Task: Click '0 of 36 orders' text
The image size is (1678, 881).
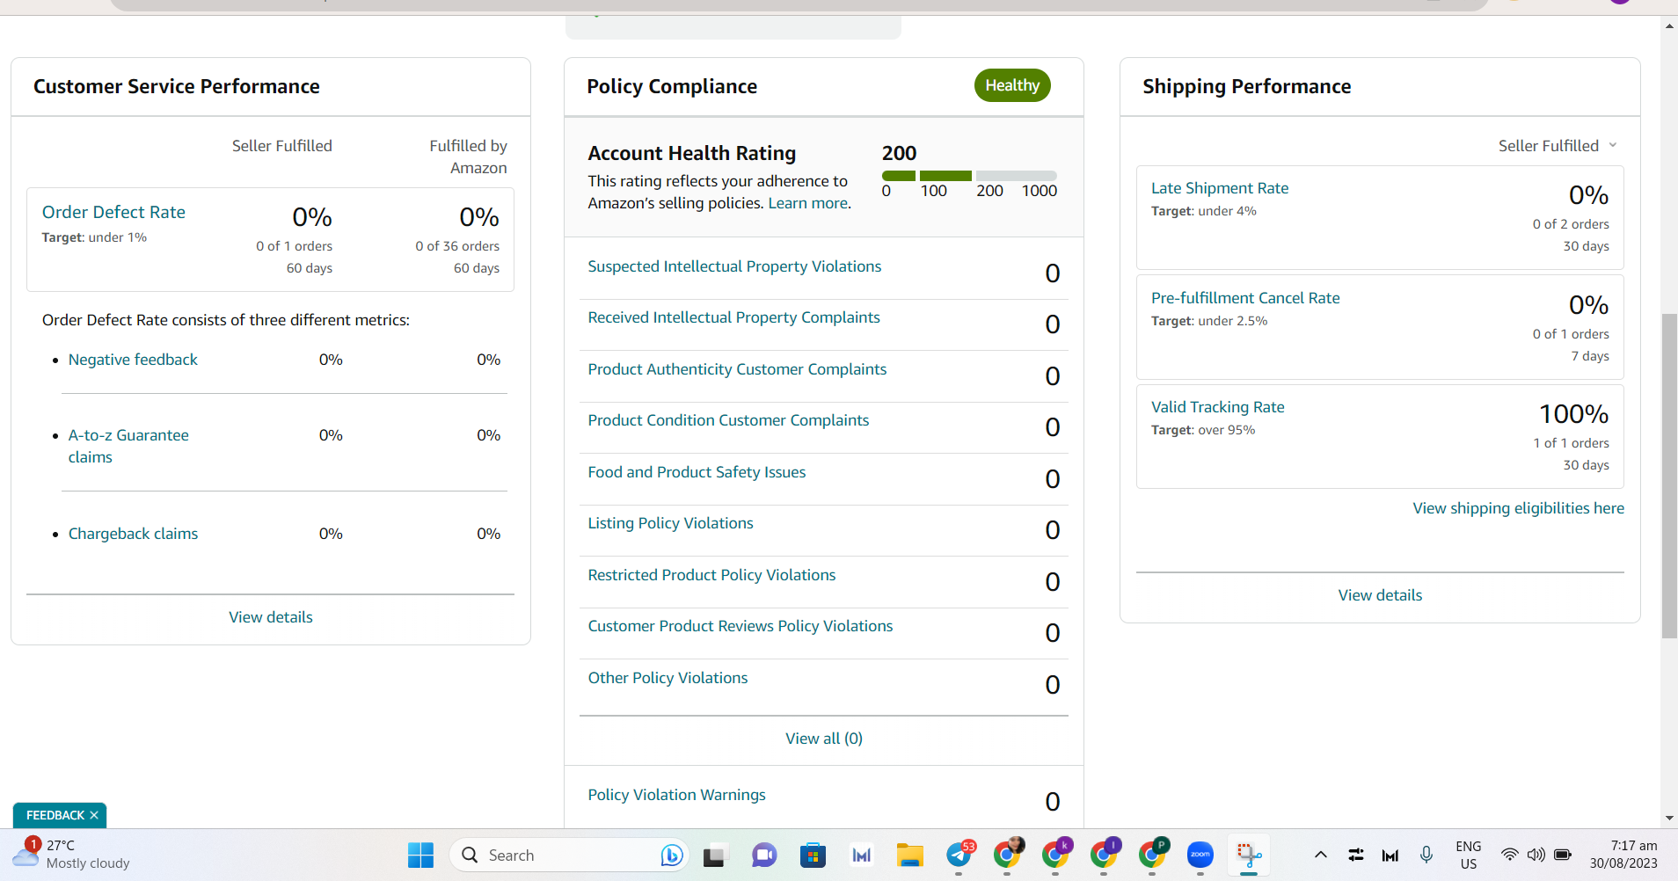Action: pos(457,246)
